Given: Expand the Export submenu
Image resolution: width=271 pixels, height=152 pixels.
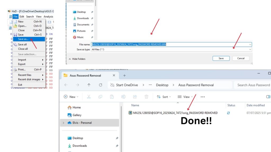Looking at the screenshot, I should tap(29, 64).
